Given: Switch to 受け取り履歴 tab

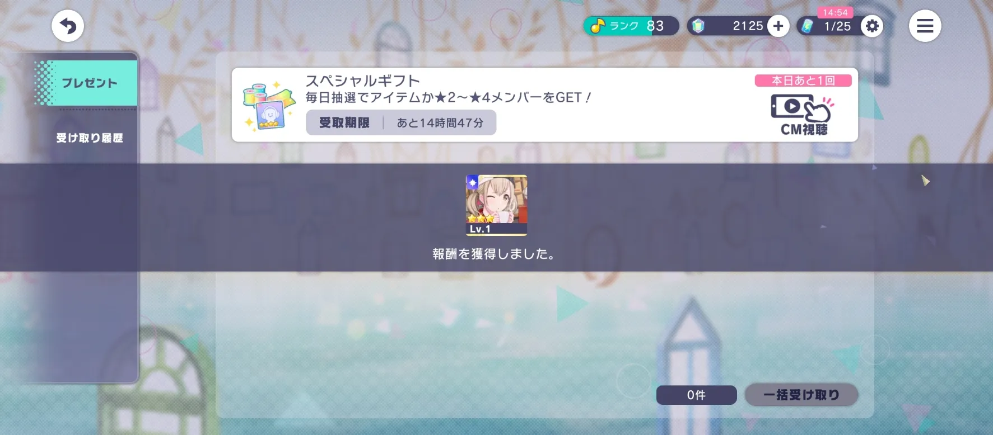Looking at the screenshot, I should [x=89, y=138].
